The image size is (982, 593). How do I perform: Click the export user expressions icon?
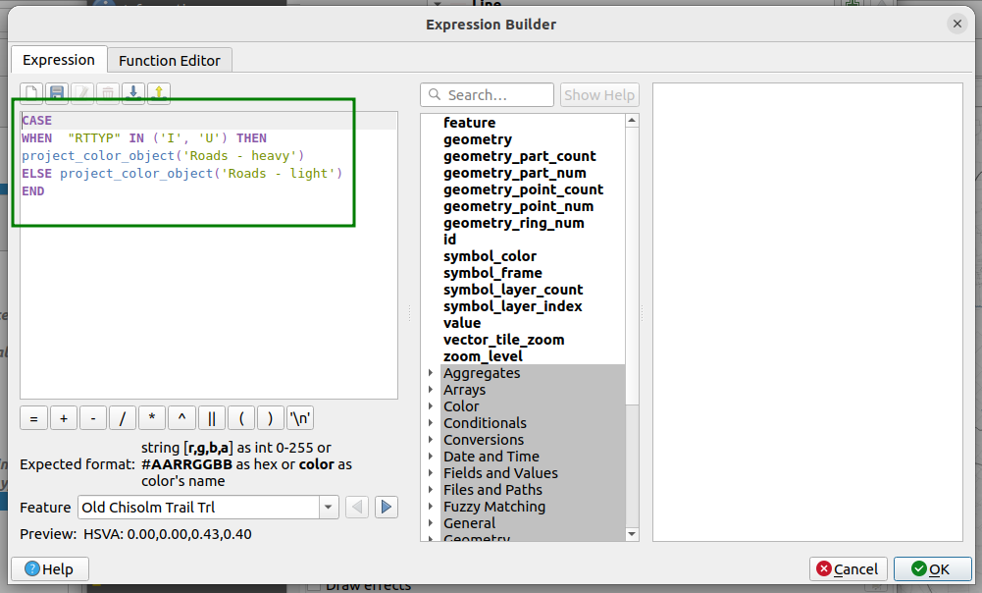159,93
